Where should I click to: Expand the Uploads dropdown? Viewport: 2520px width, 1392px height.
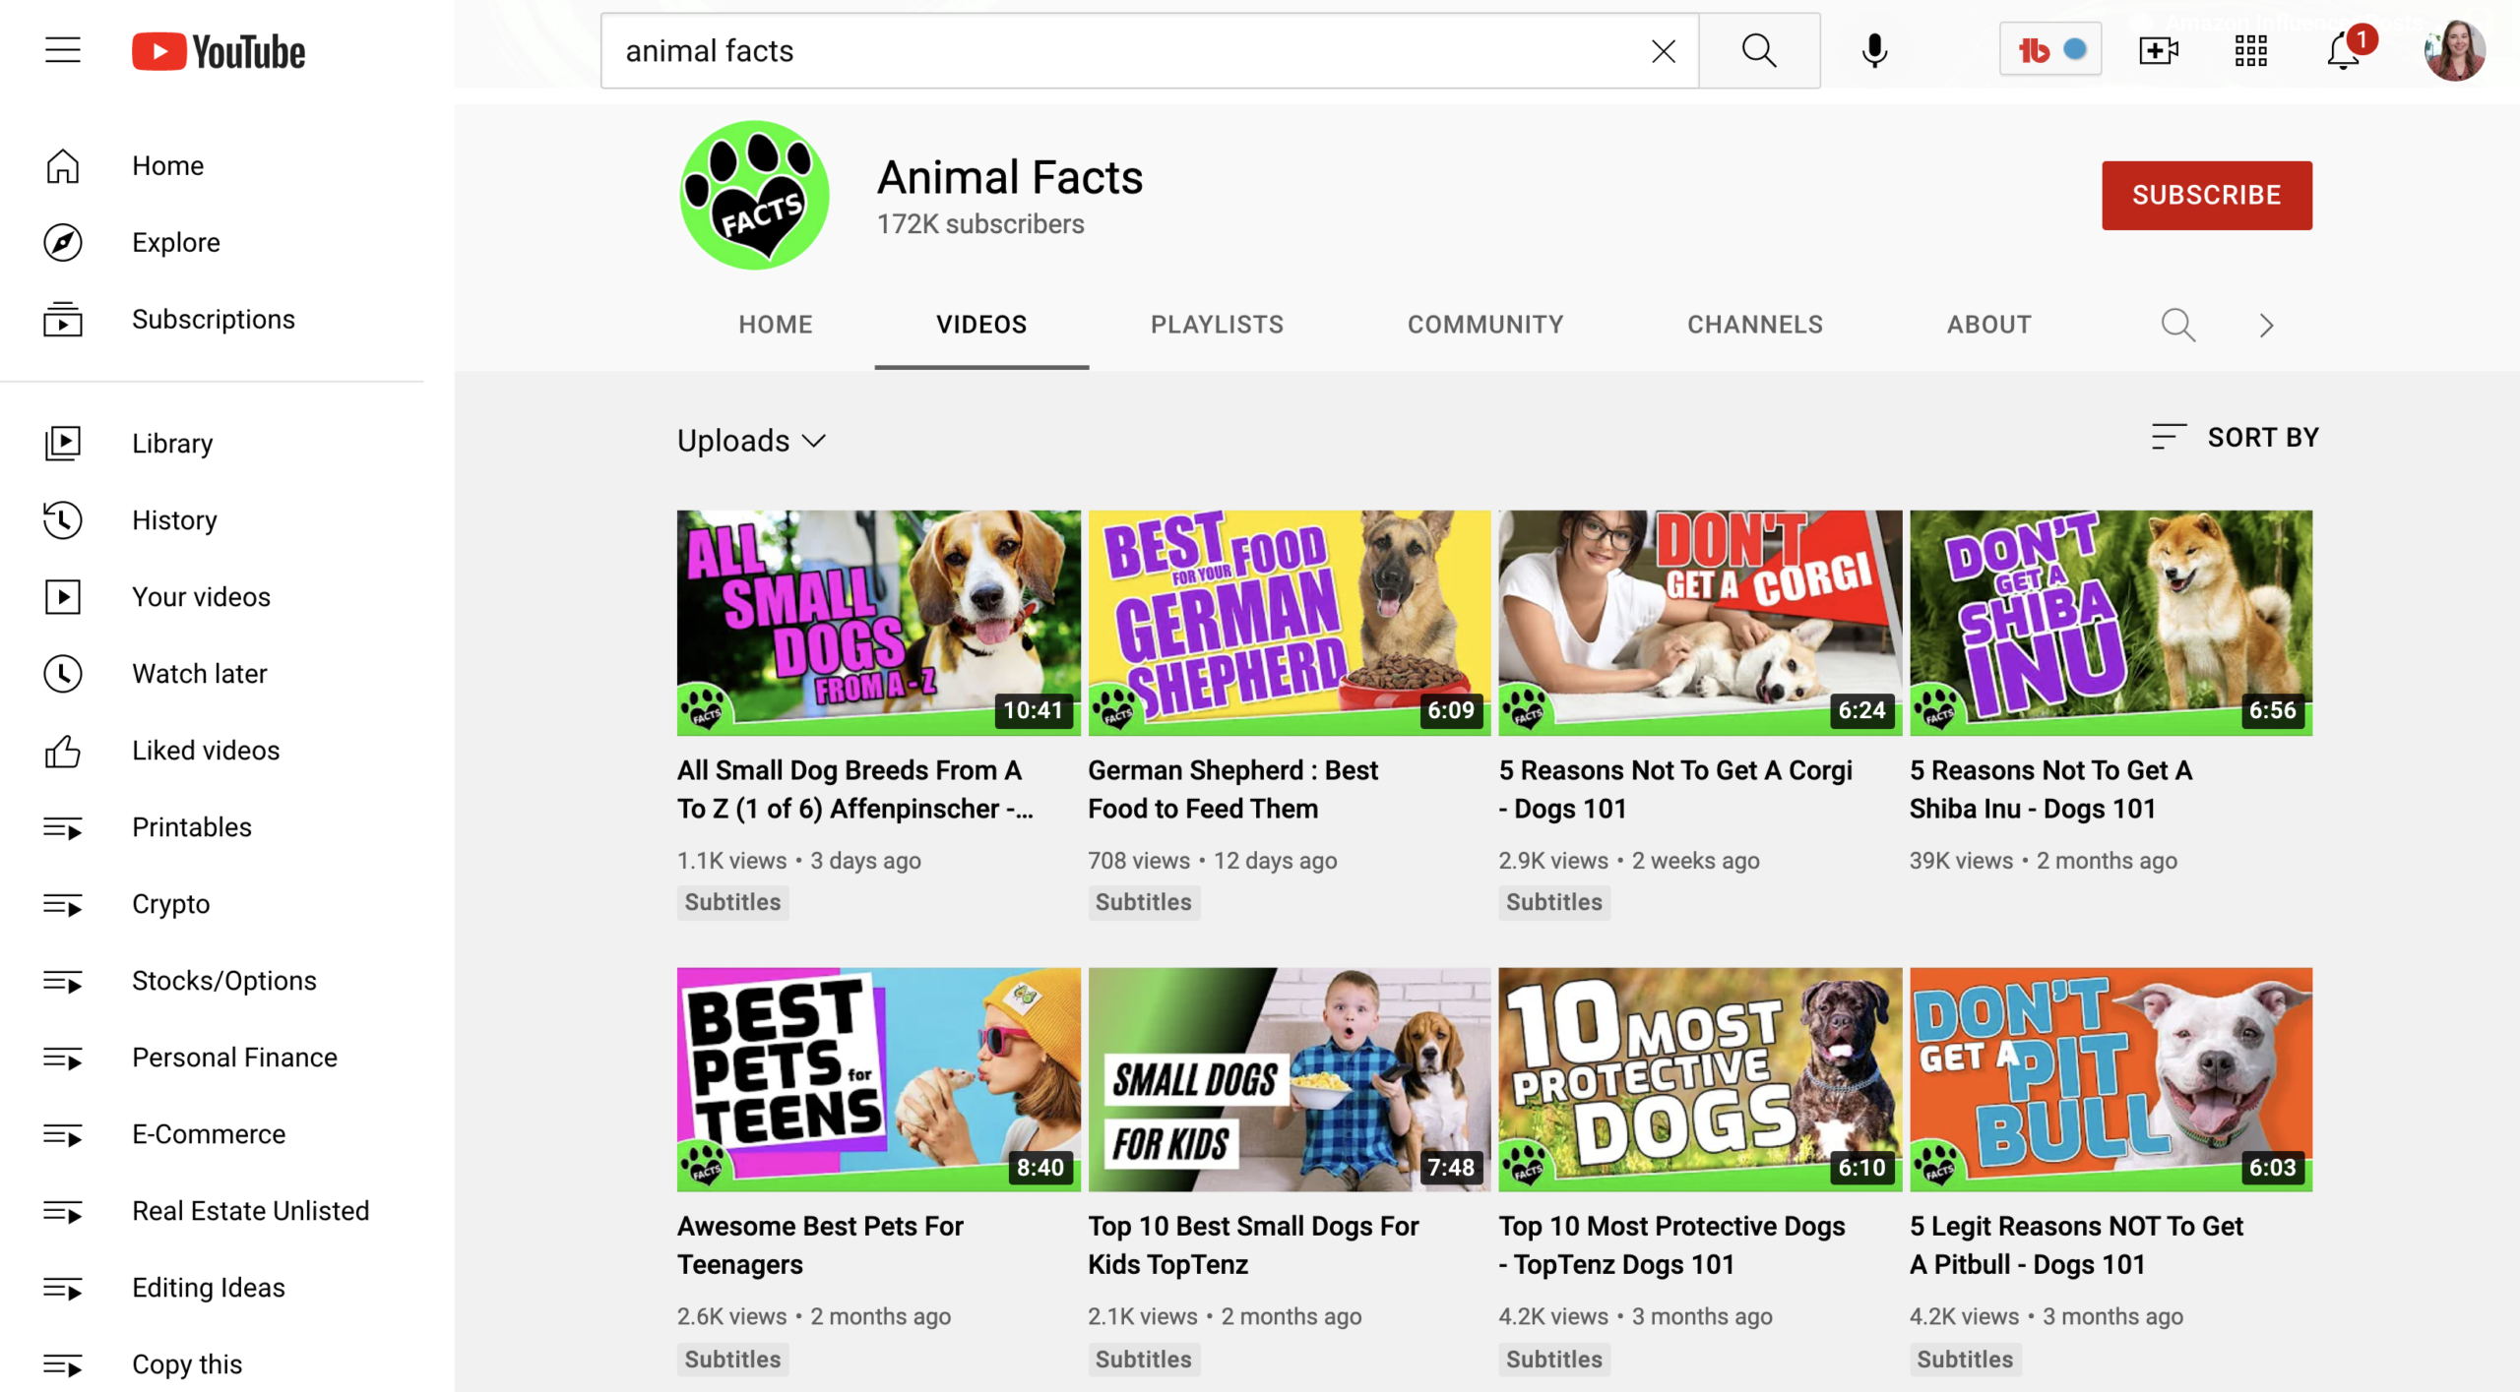pos(751,441)
